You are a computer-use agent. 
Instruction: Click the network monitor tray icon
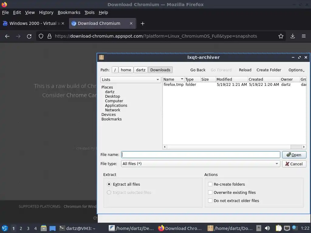287,228
